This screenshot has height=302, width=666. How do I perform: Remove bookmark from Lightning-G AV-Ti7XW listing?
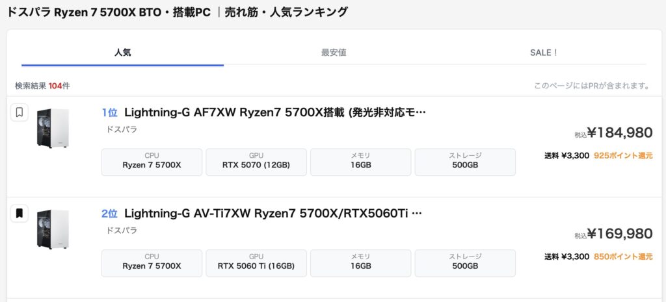[x=20, y=213]
